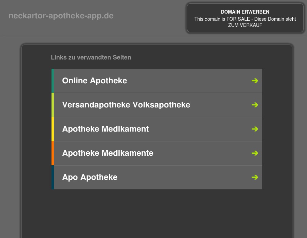Click the arrow icon next to Apo Apotheke
Screen dimensions: 307x238
(255, 177)
